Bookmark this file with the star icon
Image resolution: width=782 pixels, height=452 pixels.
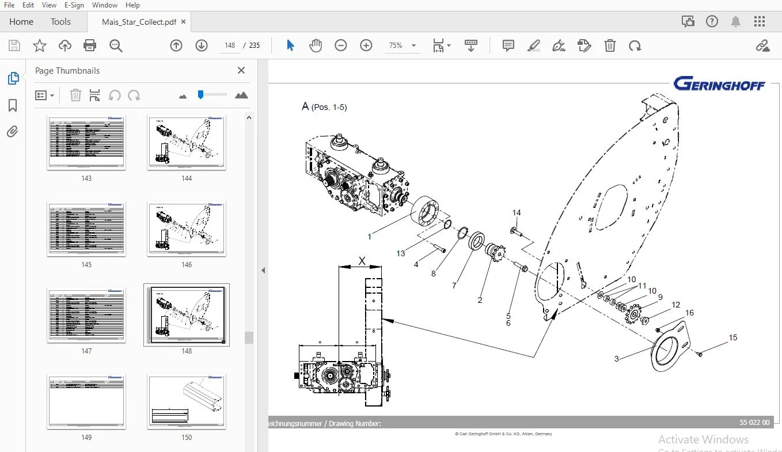[40, 45]
